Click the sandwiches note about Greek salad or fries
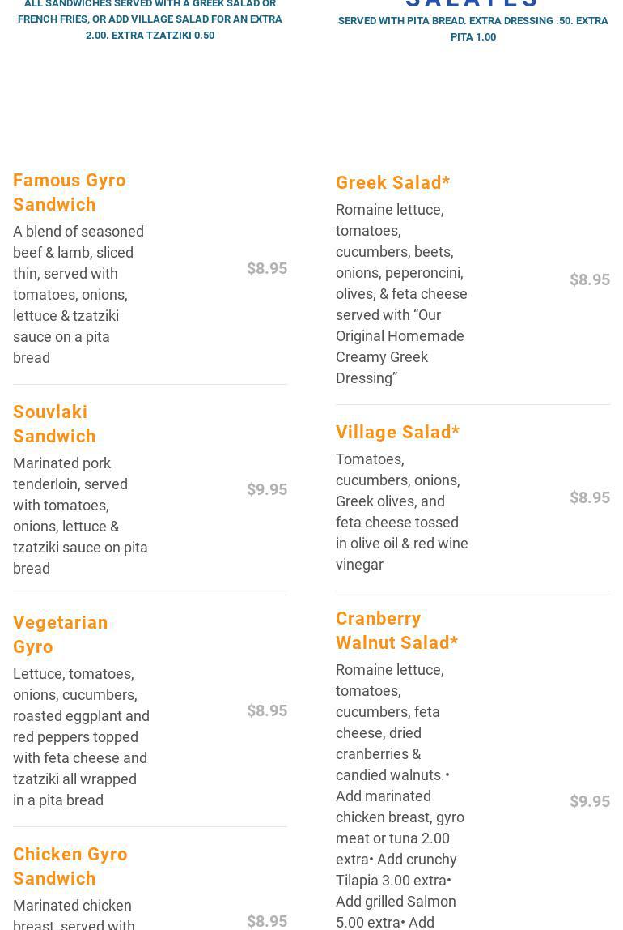The height and width of the screenshot is (930, 623). (150, 19)
